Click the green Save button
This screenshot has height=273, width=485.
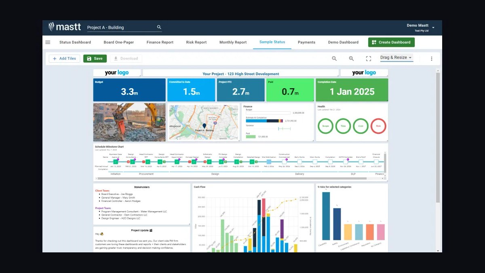point(95,59)
